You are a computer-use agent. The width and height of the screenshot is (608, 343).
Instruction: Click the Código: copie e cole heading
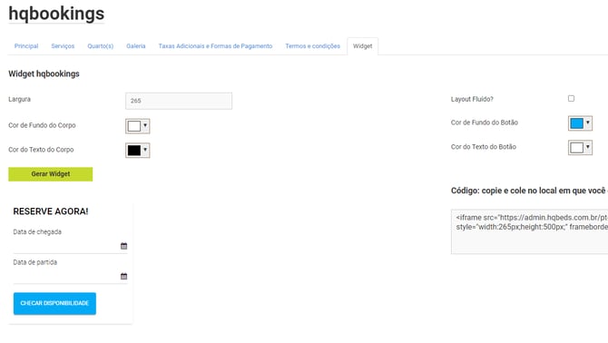(x=529, y=191)
